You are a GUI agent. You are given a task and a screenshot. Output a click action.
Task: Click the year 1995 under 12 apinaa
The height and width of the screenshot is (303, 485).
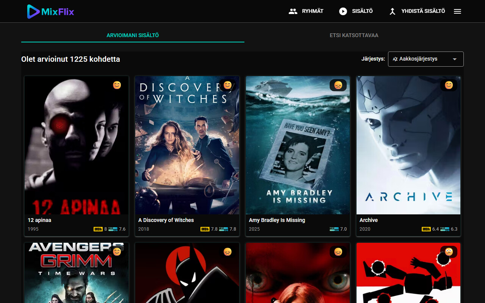(33, 229)
